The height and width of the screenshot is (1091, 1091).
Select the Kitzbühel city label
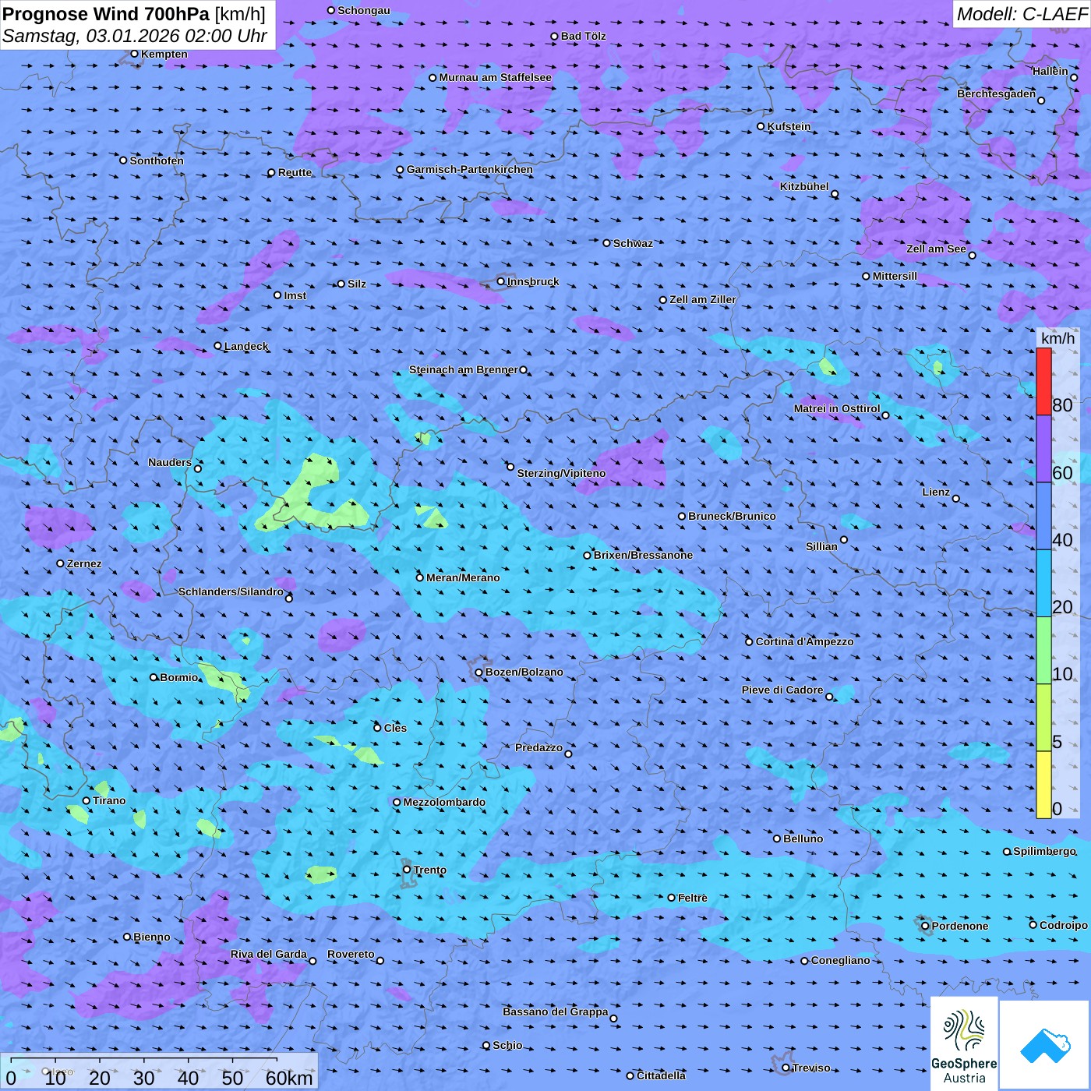pyautogui.click(x=804, y=186)
